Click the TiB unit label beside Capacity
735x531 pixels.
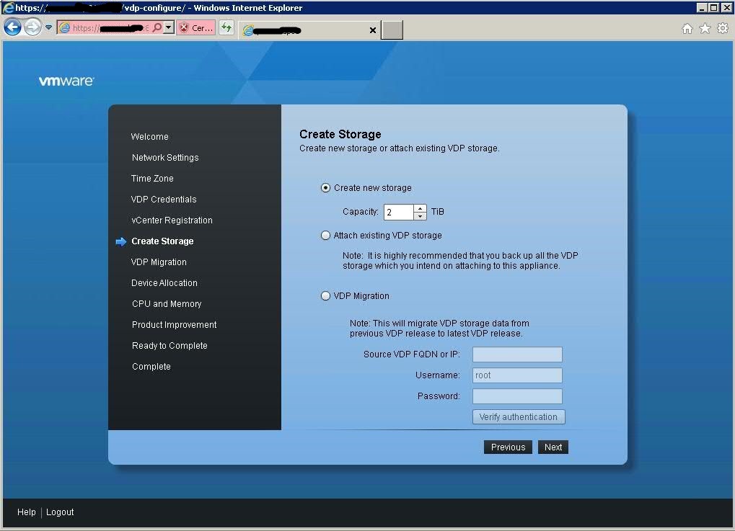tap(437, 212)
